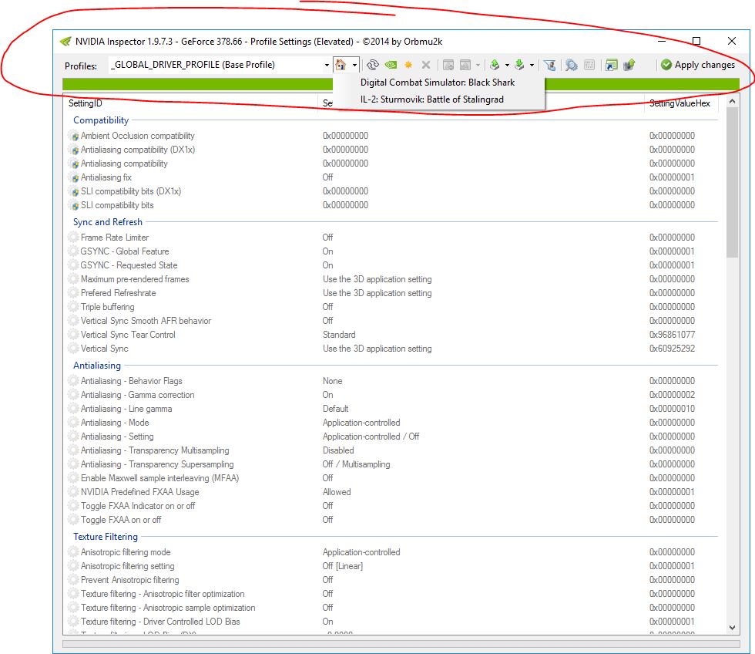Collapse the Antialiasing group header

tap(97, 366)
